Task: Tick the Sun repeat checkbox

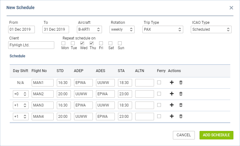Action: 120,43
